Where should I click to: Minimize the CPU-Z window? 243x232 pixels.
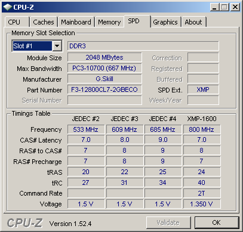[x=214, y=7]
